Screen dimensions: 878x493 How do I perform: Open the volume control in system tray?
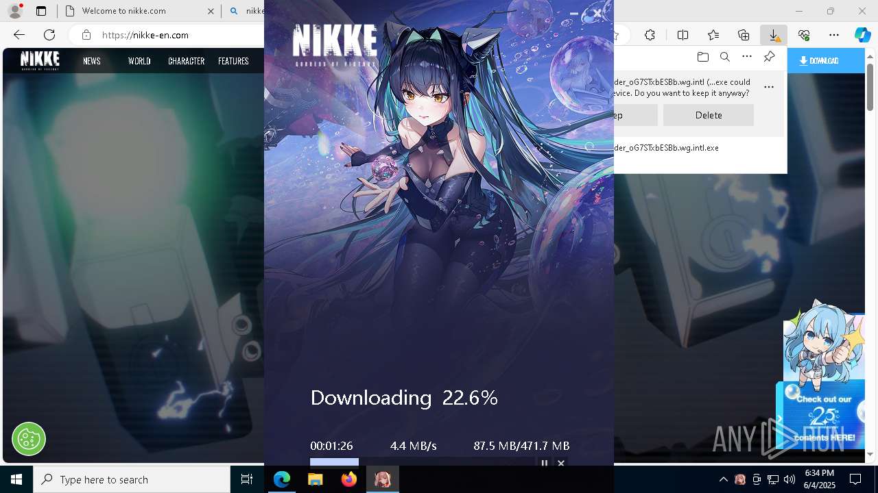790,479
